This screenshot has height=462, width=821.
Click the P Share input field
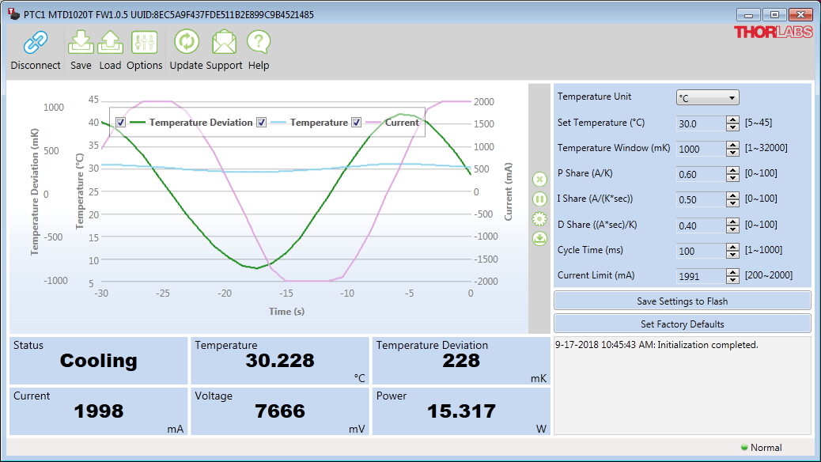coord(701,174)
